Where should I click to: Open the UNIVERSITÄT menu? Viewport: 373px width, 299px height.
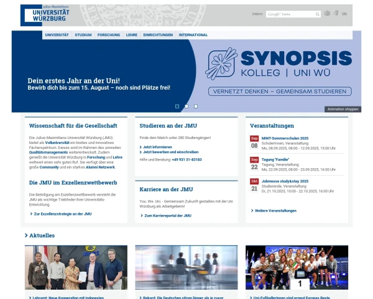57,35
